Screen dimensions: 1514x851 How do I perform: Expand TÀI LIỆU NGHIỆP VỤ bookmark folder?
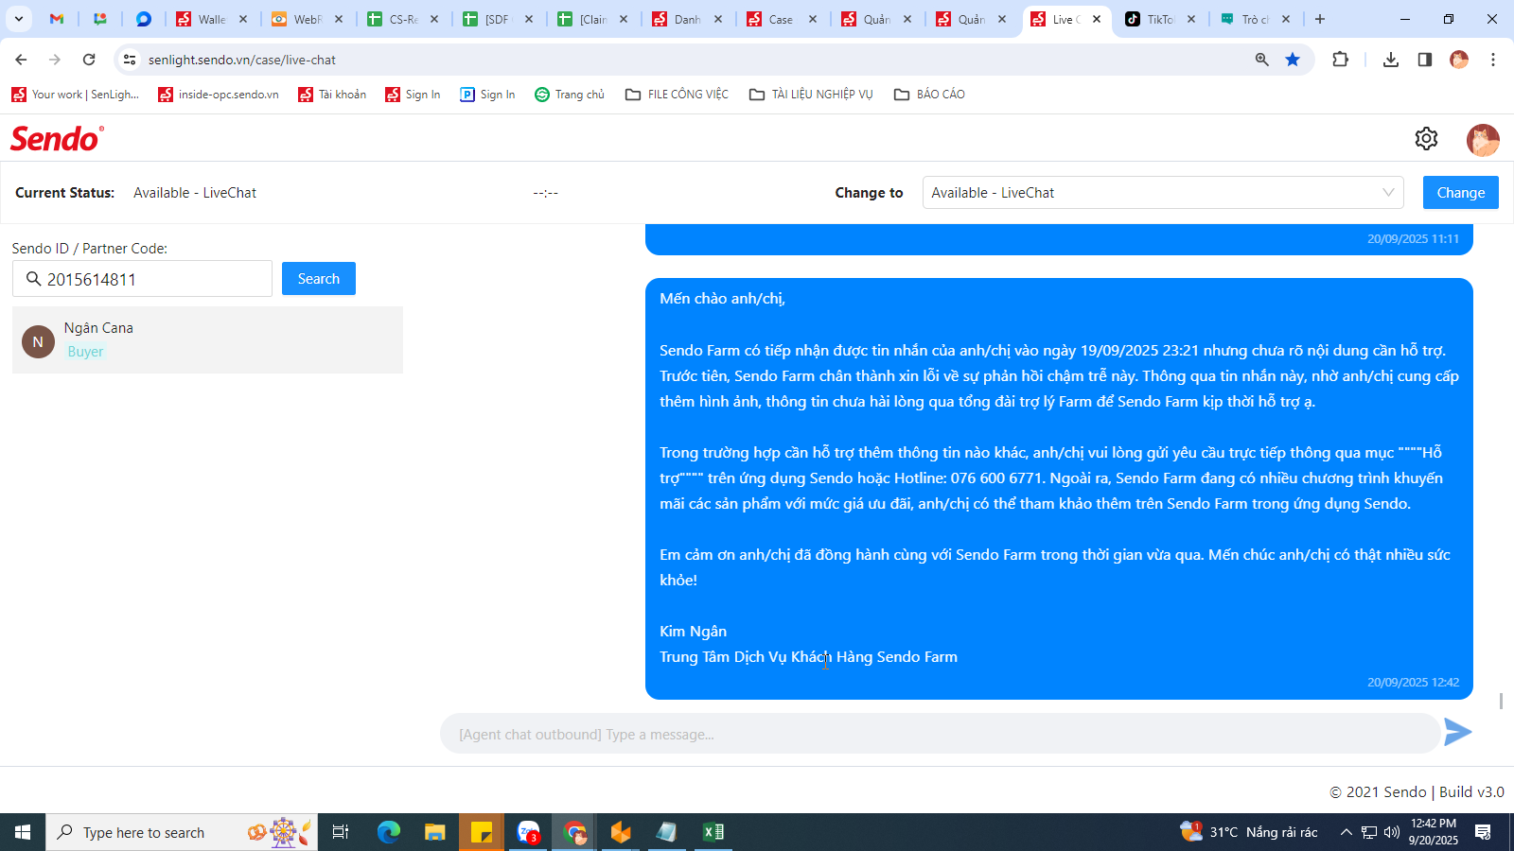point(811,95)
